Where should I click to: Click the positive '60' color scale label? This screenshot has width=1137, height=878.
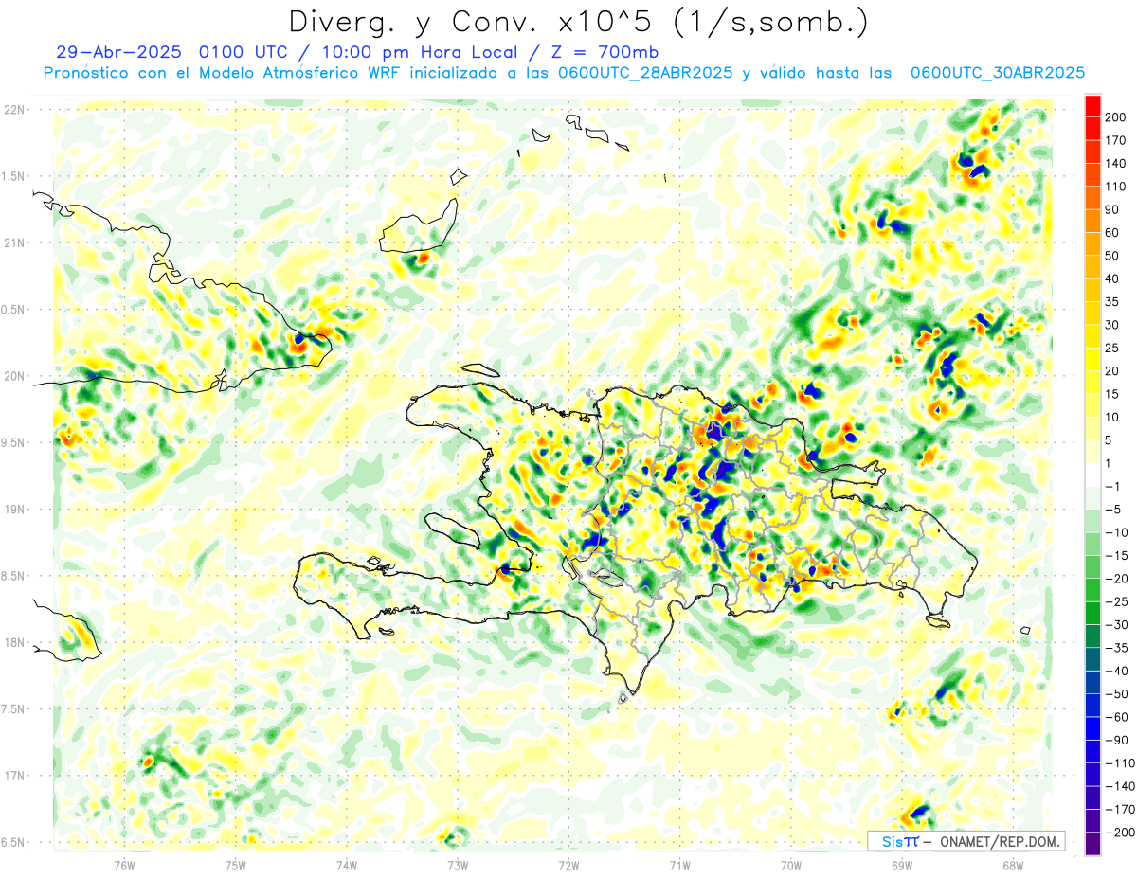point(1112,233)
